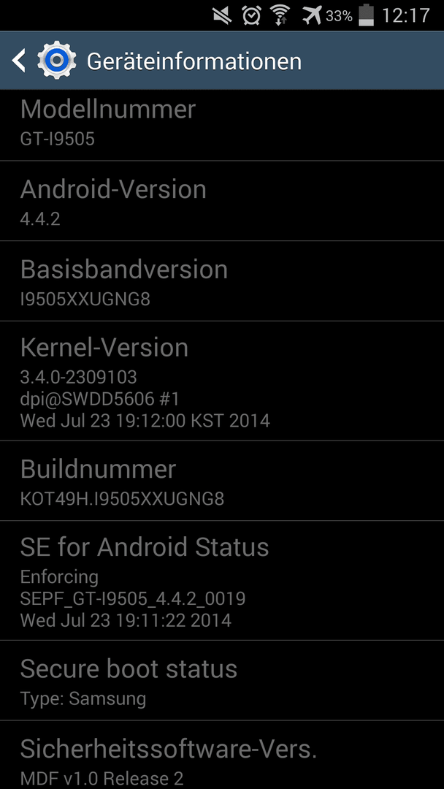
Task: Tap the airplane mode status icon
Action: [312, 15]
